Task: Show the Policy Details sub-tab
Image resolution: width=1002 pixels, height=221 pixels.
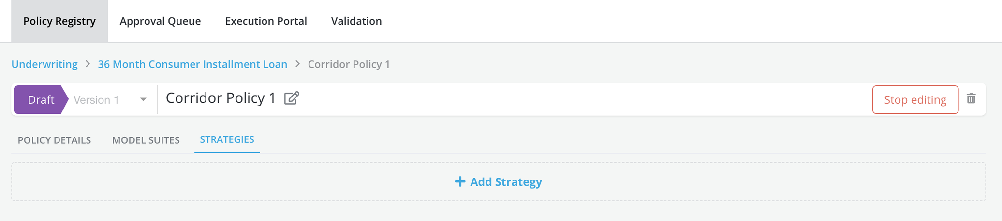Action: point(54,140)
